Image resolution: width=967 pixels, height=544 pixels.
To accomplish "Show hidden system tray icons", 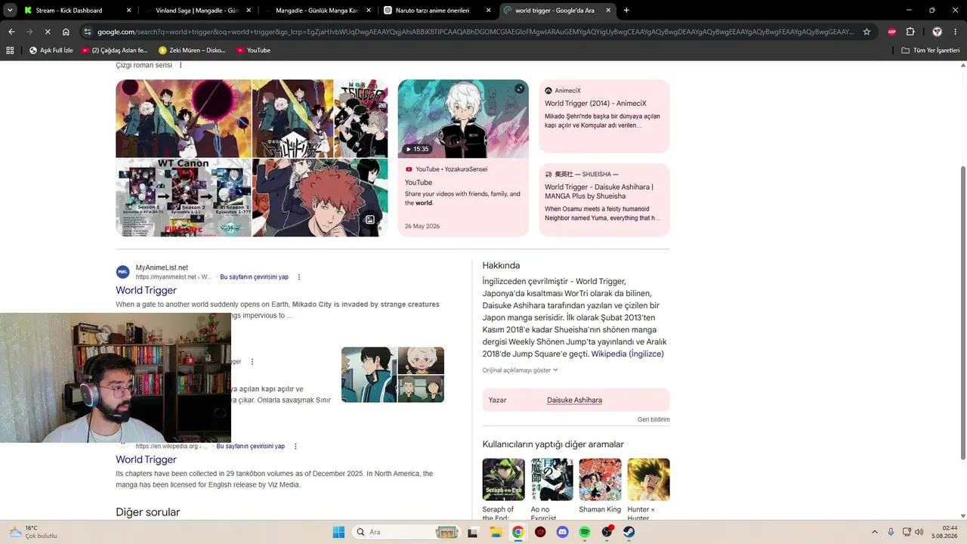I will (875, 532).
